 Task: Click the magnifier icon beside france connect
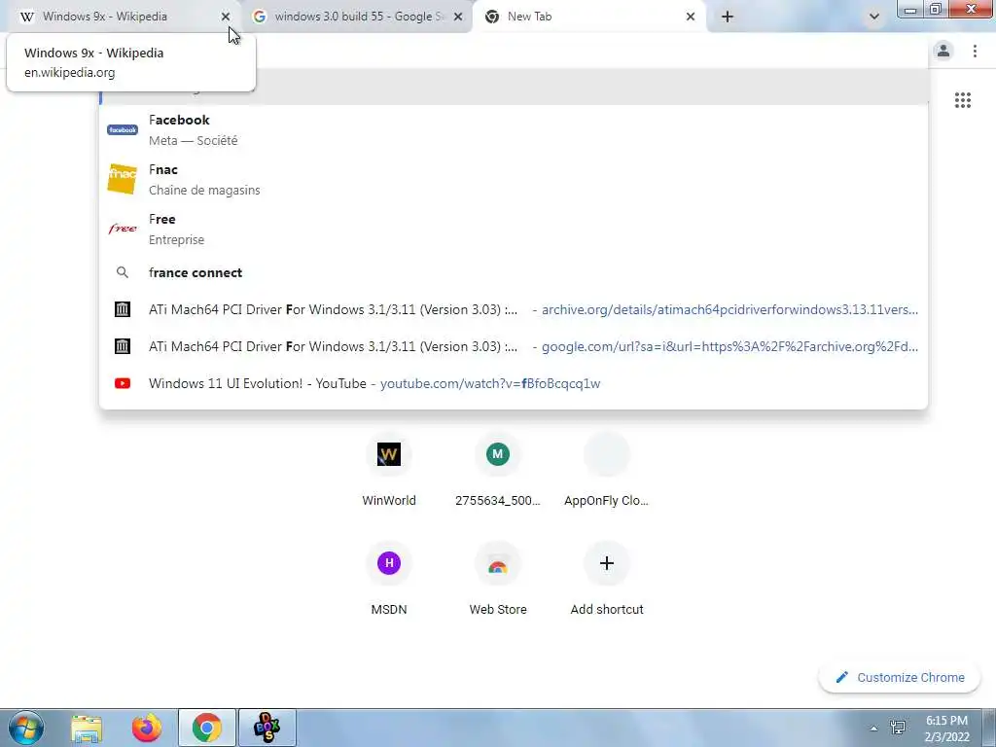pyautogui.click(x=122, y=272)
